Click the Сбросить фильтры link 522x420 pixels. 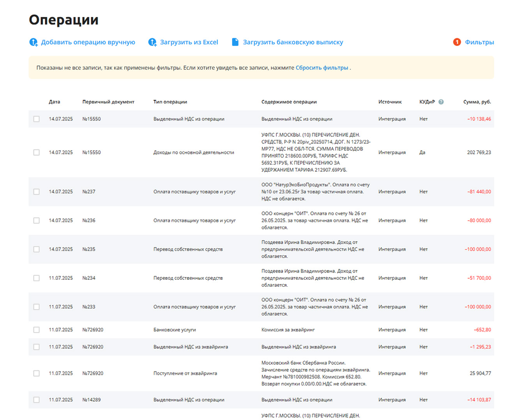[x=322, y=68]
